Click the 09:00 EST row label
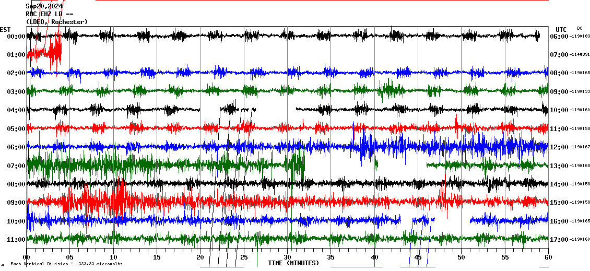The image size is (590, 271). click(16, 203)
